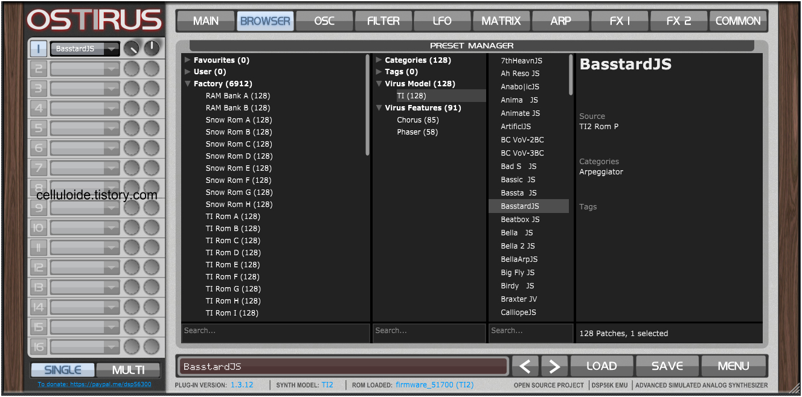Expand the Tags (0) node
This screenshot has width=802, height=397.
(x=379, y=72)
